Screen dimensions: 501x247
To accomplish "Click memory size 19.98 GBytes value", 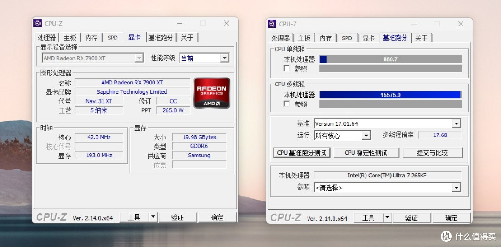I will coord(199,137).
